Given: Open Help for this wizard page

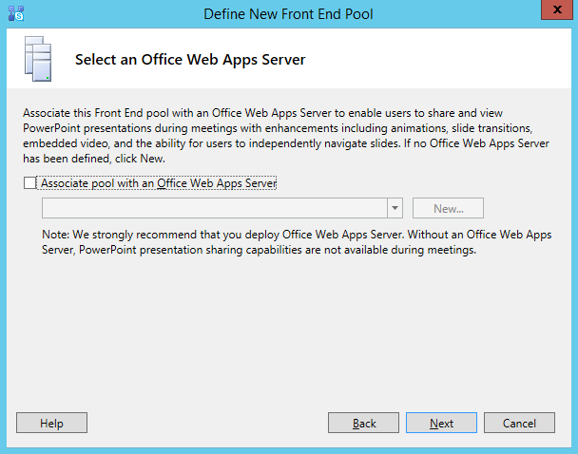Looking at the screenshot, I should coord(51,424).
